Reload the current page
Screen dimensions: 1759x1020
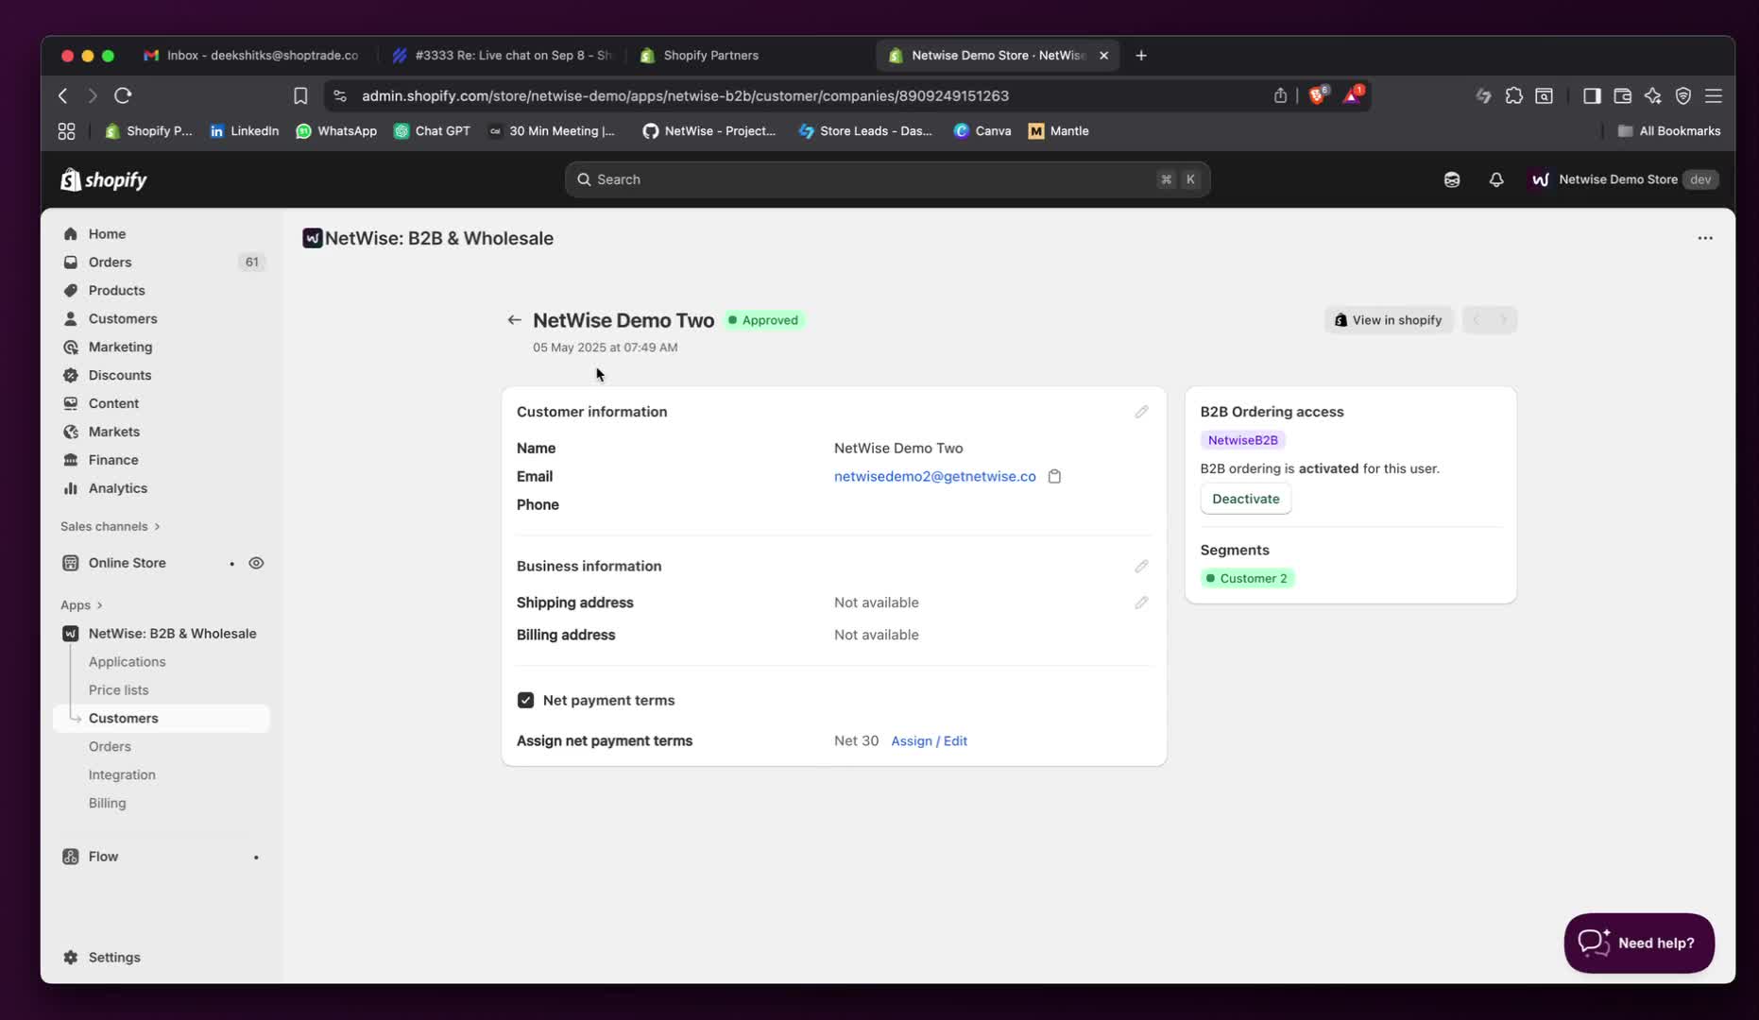pos(123,95)
